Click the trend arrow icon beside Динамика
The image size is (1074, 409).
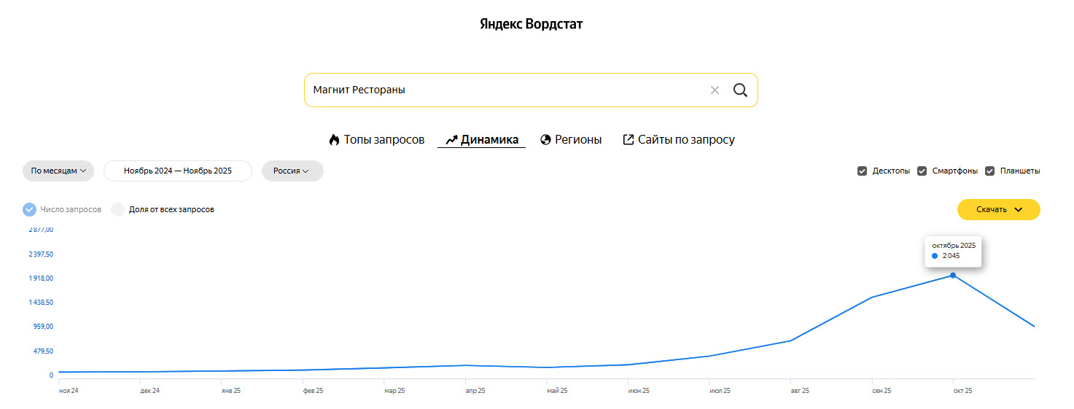tap(451, 140)
